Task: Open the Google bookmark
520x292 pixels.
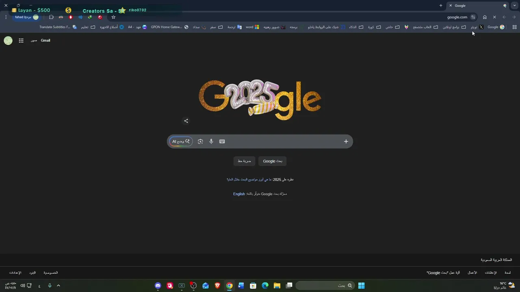Action: [496, 27]
